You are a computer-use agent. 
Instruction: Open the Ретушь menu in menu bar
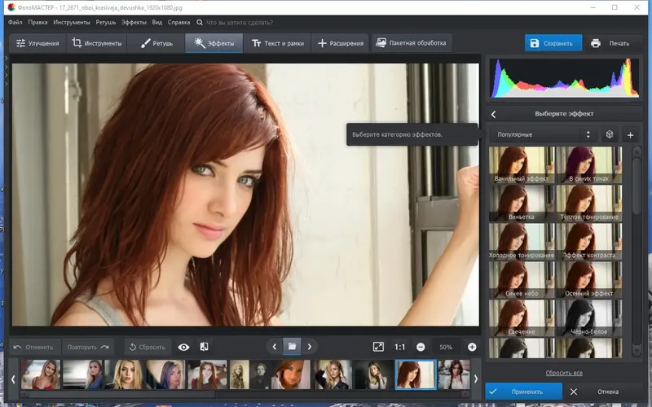[106, 23]
